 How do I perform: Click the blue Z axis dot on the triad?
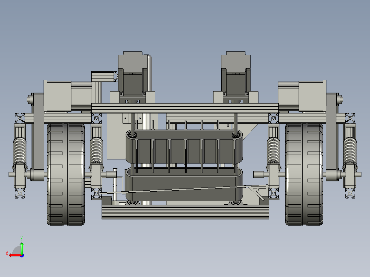[x=22, y=255]
